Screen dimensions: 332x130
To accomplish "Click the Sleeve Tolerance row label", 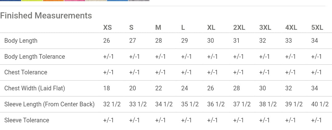I will [x=27, y=120].
